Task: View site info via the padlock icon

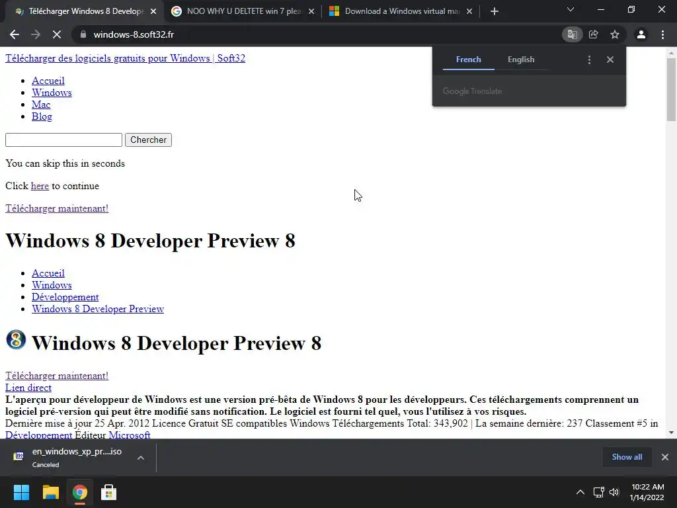Action: coord(83,34)
